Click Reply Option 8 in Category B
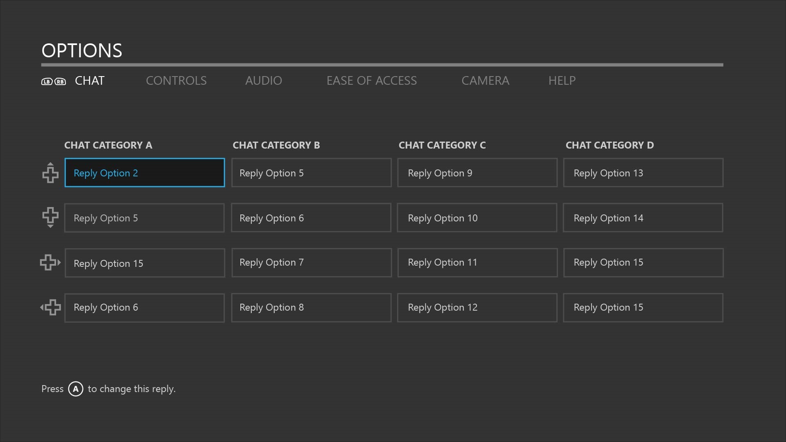The height and width of the screenshot is (442, 786). point(311,307)
